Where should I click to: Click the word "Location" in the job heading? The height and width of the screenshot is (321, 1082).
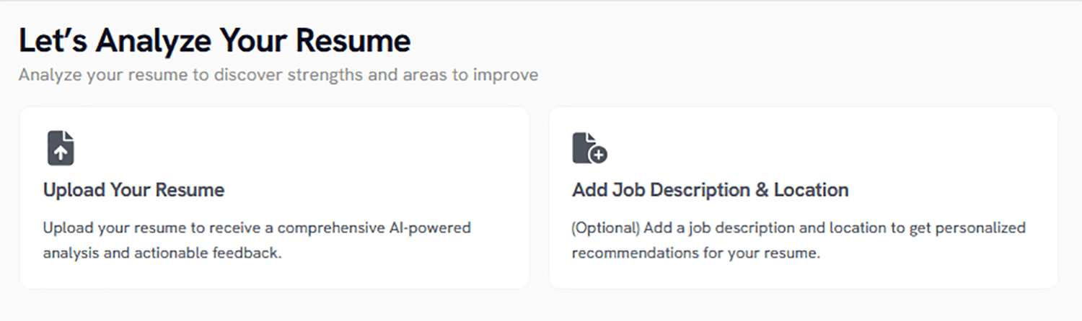tap(811, 190)
